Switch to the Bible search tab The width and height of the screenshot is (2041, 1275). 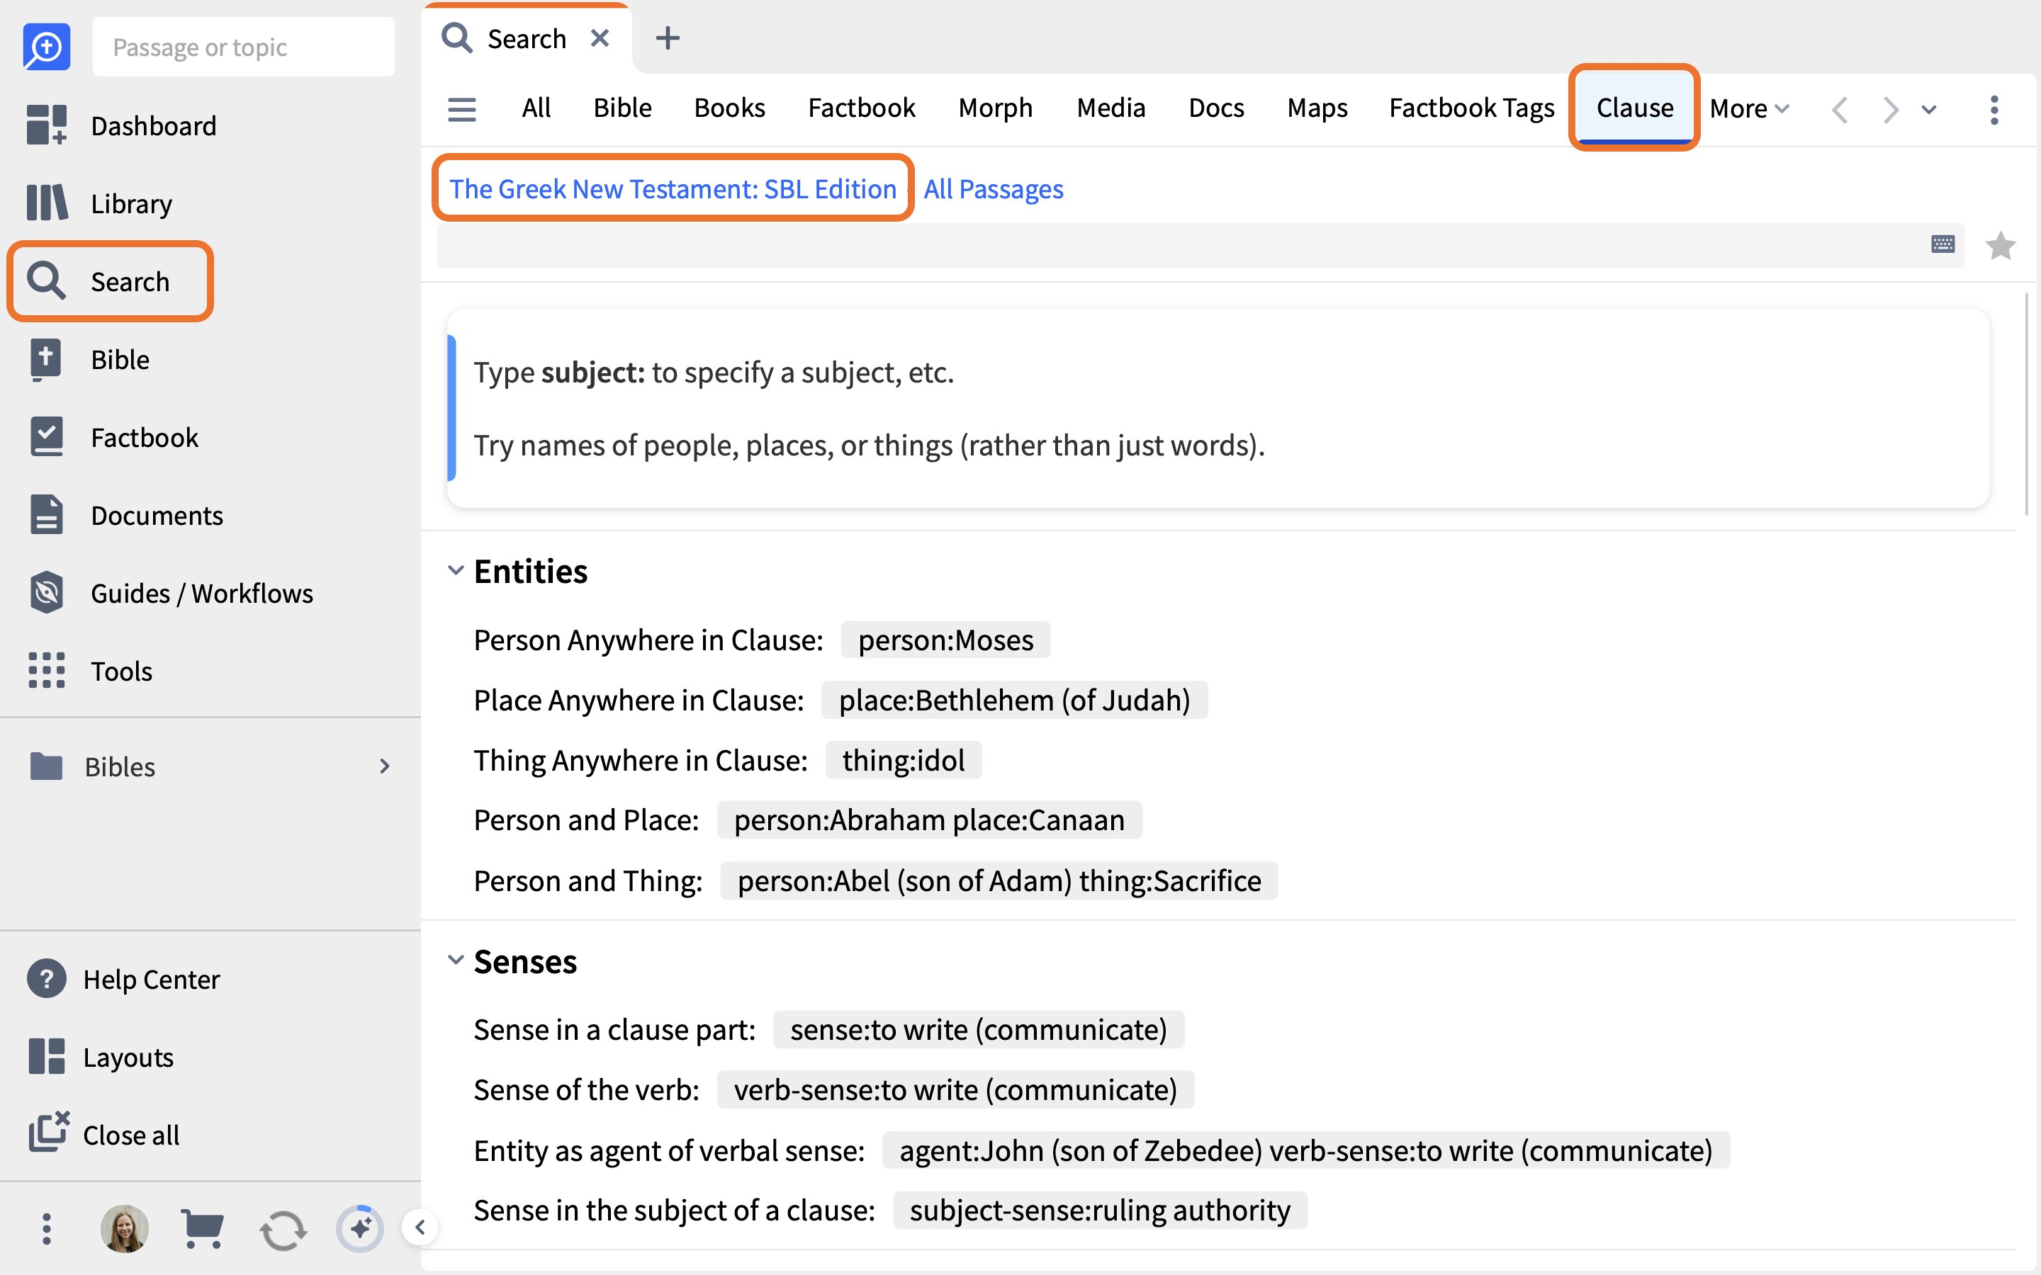click(x=622, y=108)
